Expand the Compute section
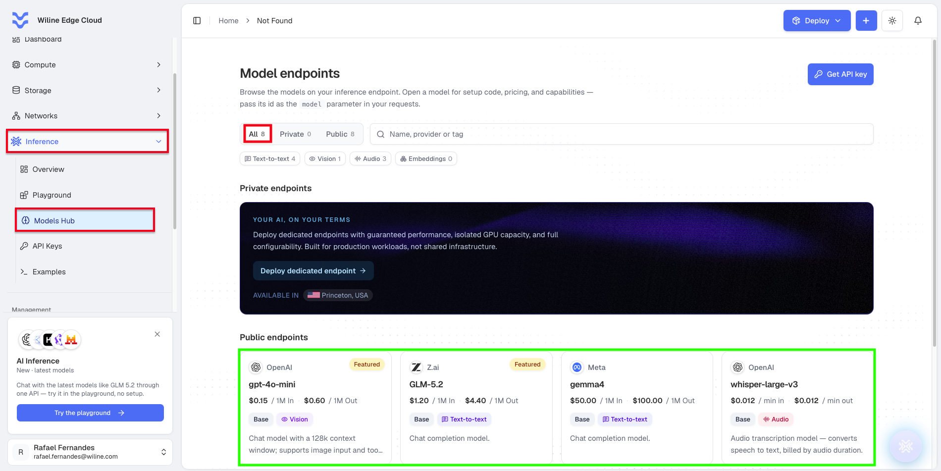 coord(87,65)
